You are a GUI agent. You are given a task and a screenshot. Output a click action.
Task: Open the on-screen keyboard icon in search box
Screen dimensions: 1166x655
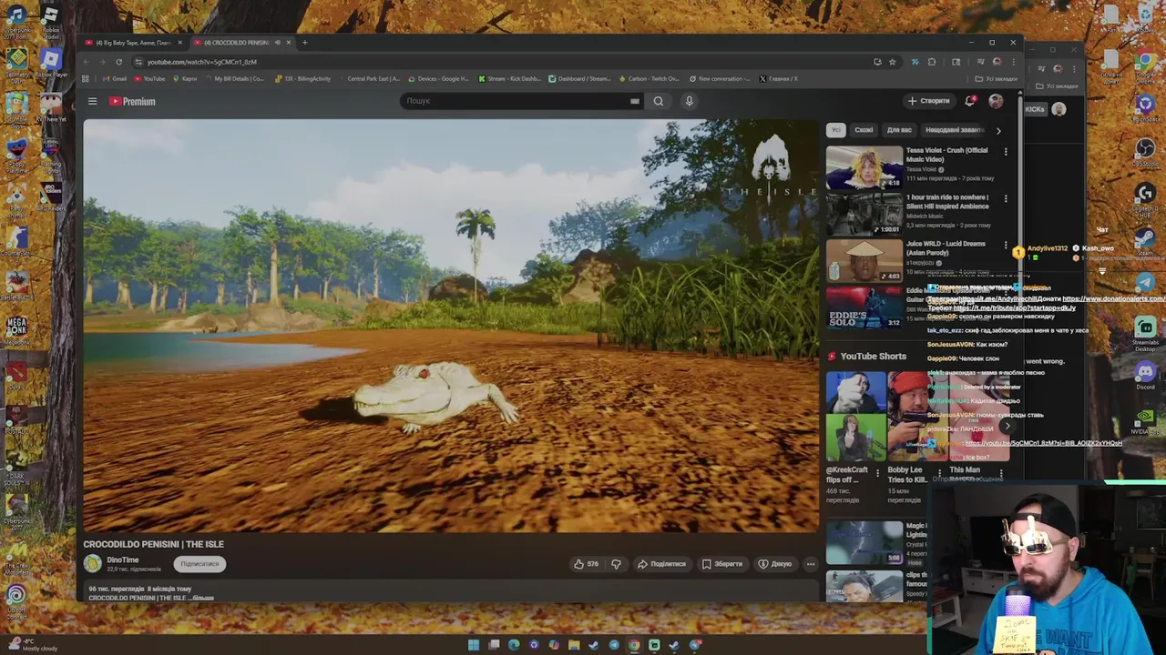tap(634, 101)
